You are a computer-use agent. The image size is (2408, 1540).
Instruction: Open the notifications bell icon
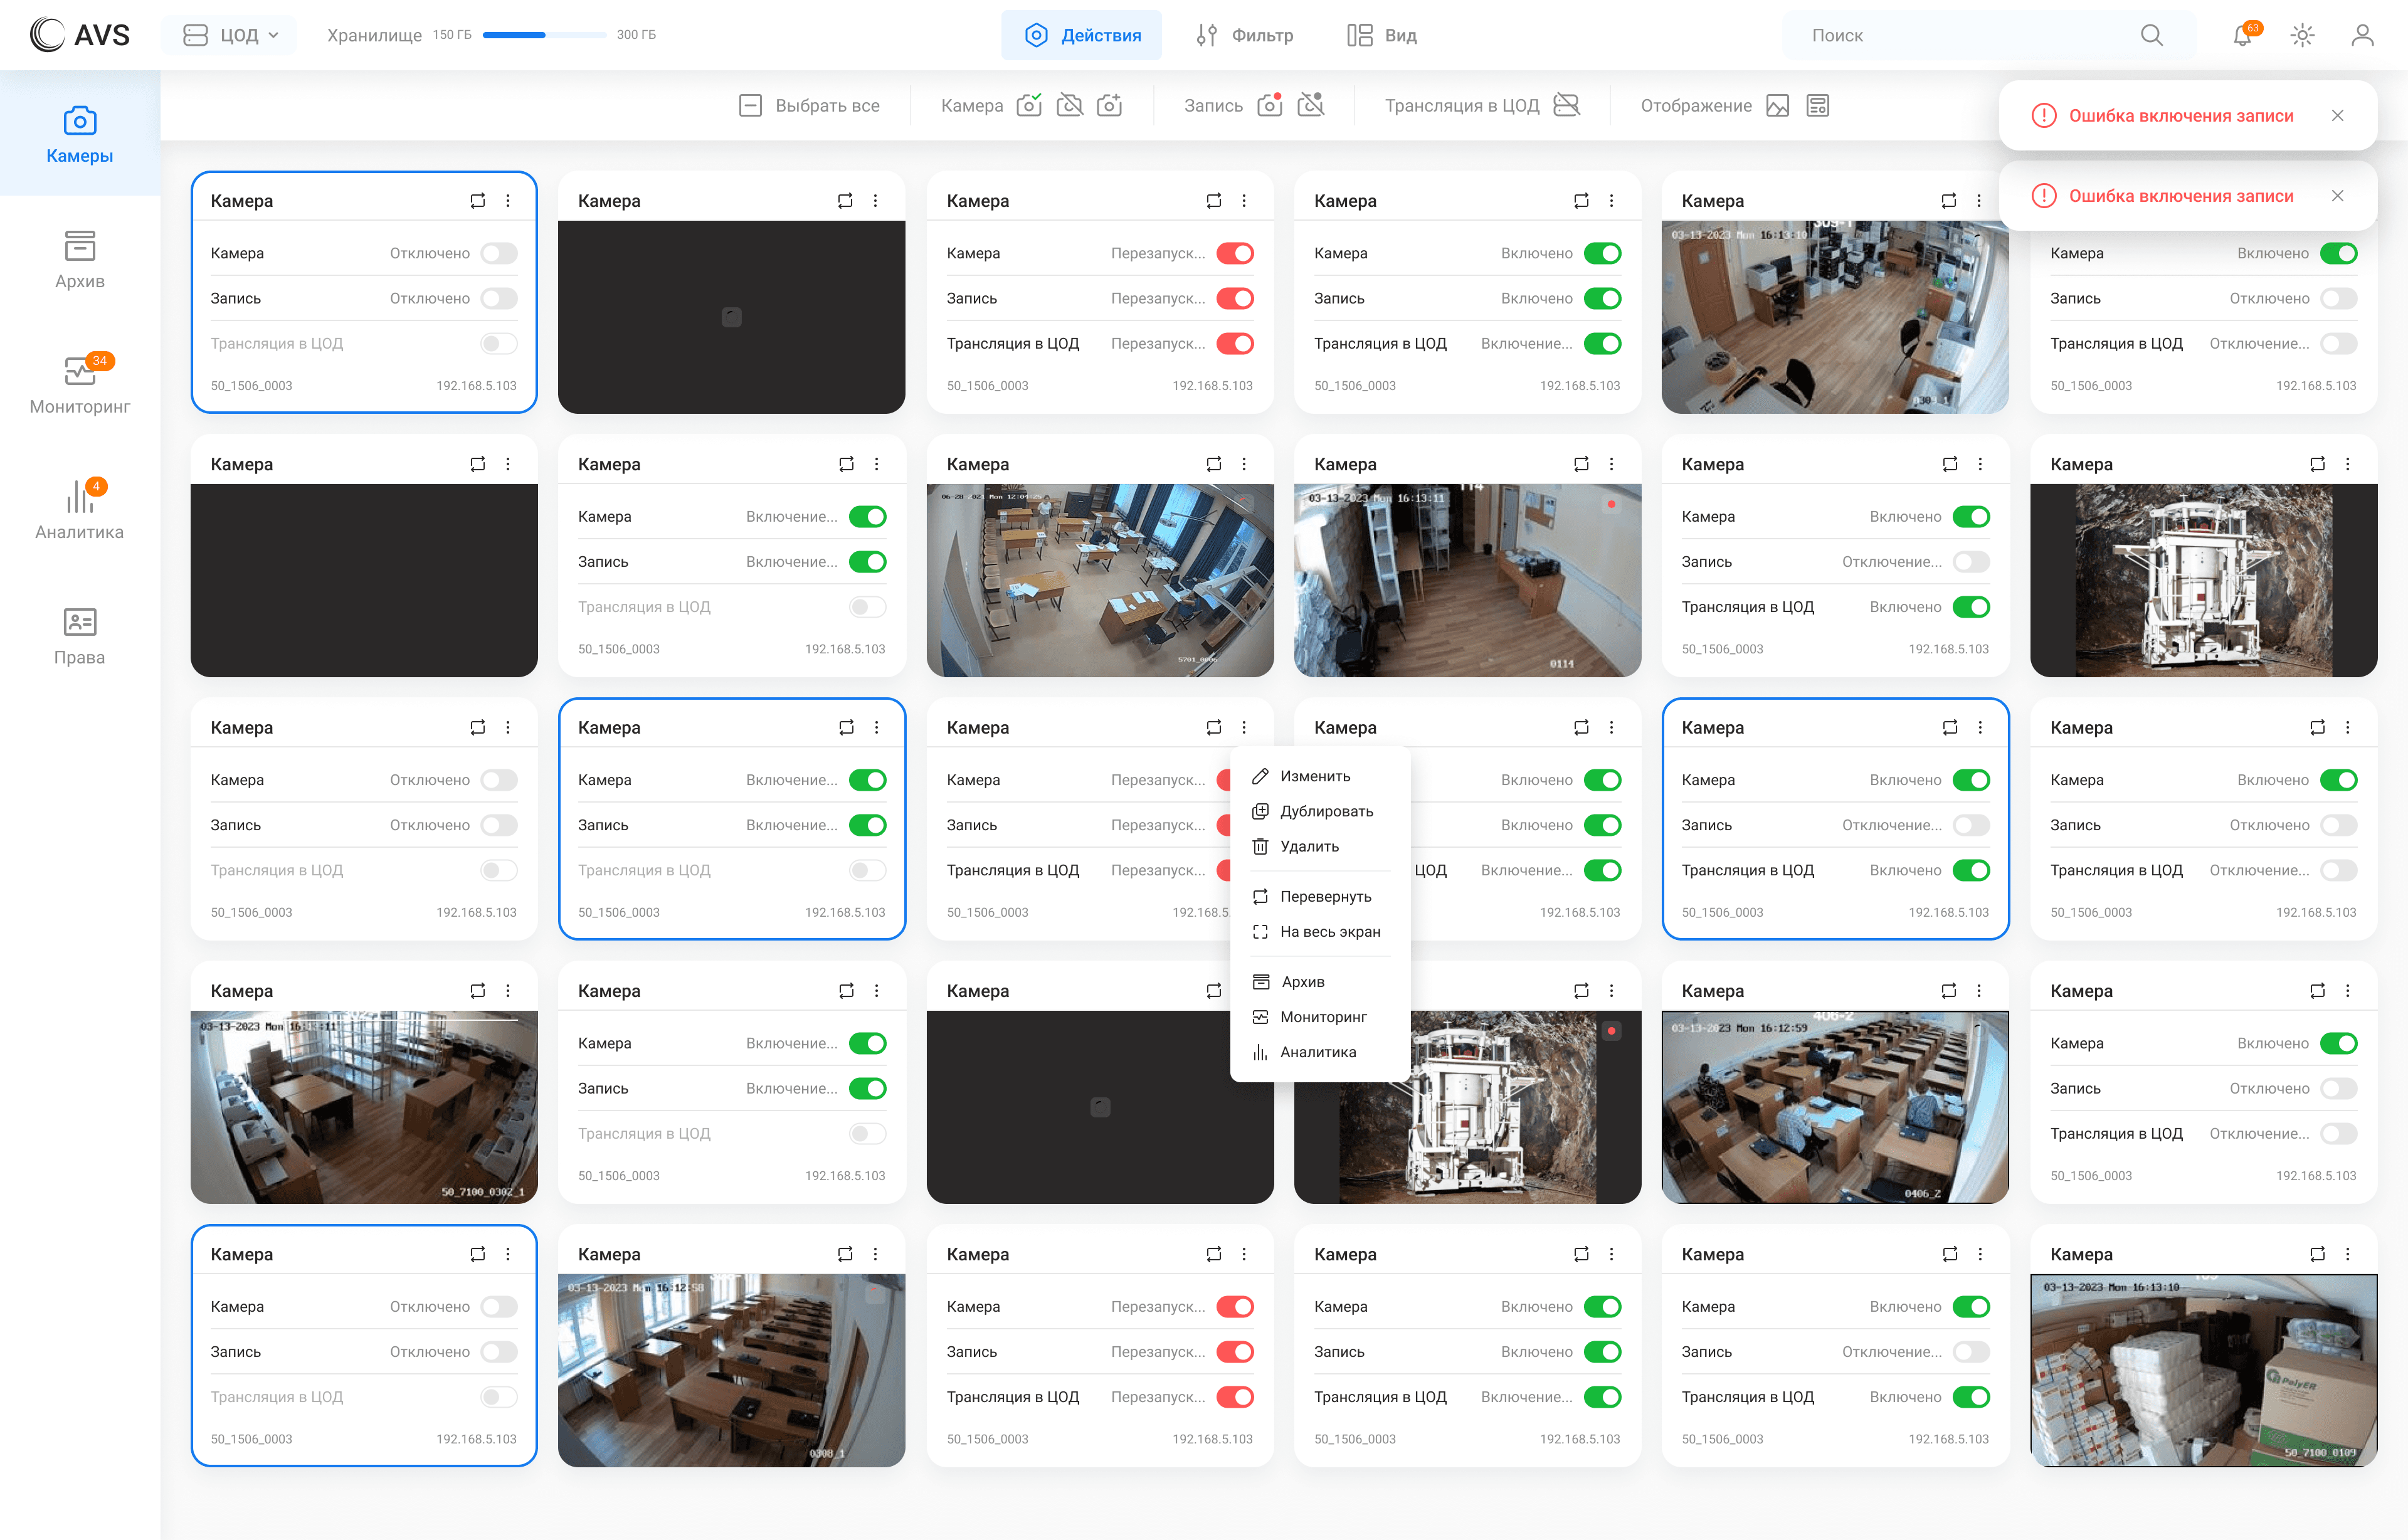click(2242, 36)
